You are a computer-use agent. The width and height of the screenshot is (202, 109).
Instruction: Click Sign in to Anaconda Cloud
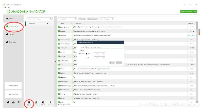(x=189, y=12)
